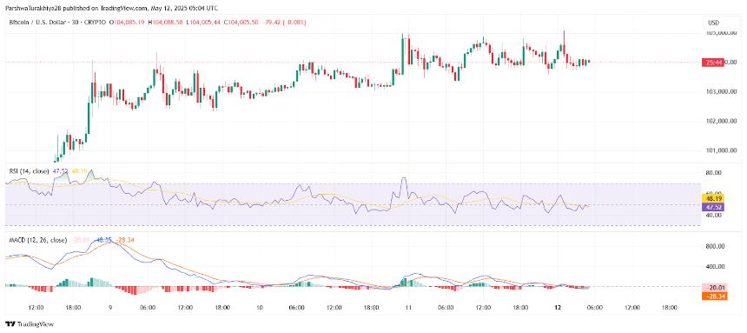Click the high value H104,088.58
Image resolution: width=747 pixels, height=333 pixels.
[x=166, y=23]
